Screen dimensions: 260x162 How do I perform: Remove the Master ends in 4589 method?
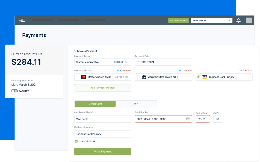[127, 70]
